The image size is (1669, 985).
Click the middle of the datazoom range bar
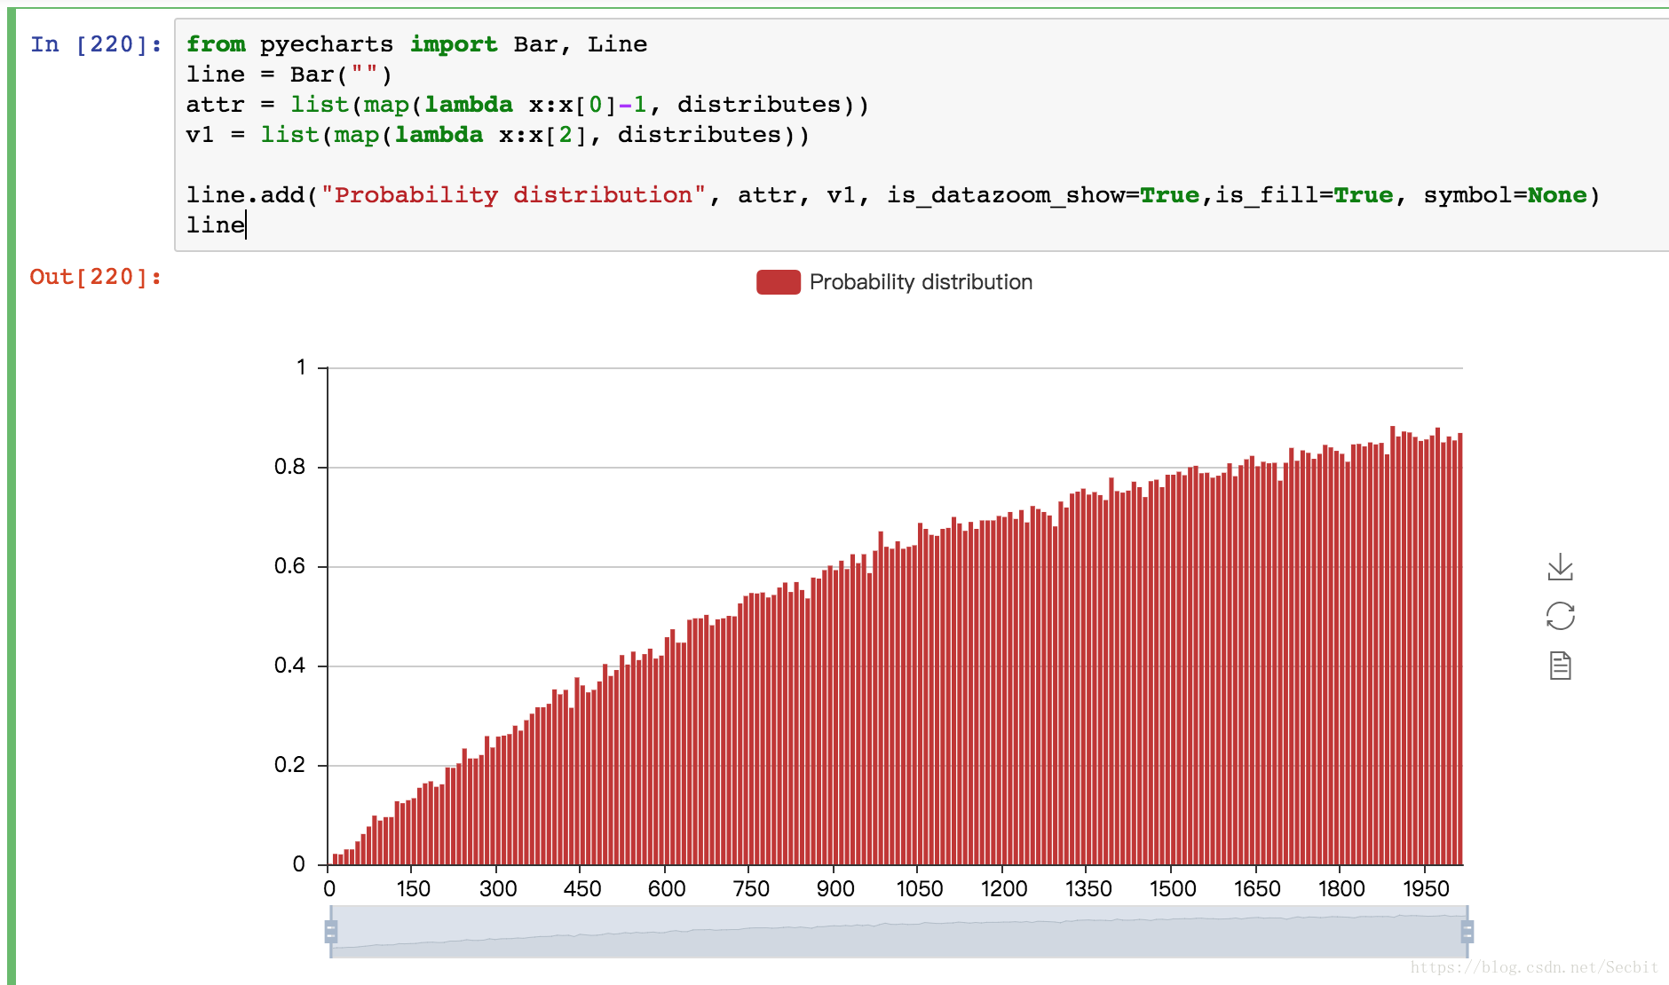point(898,931)
